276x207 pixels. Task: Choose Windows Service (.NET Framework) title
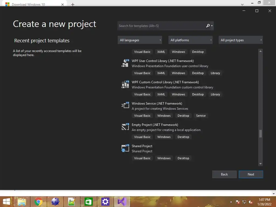coord(157,103)
